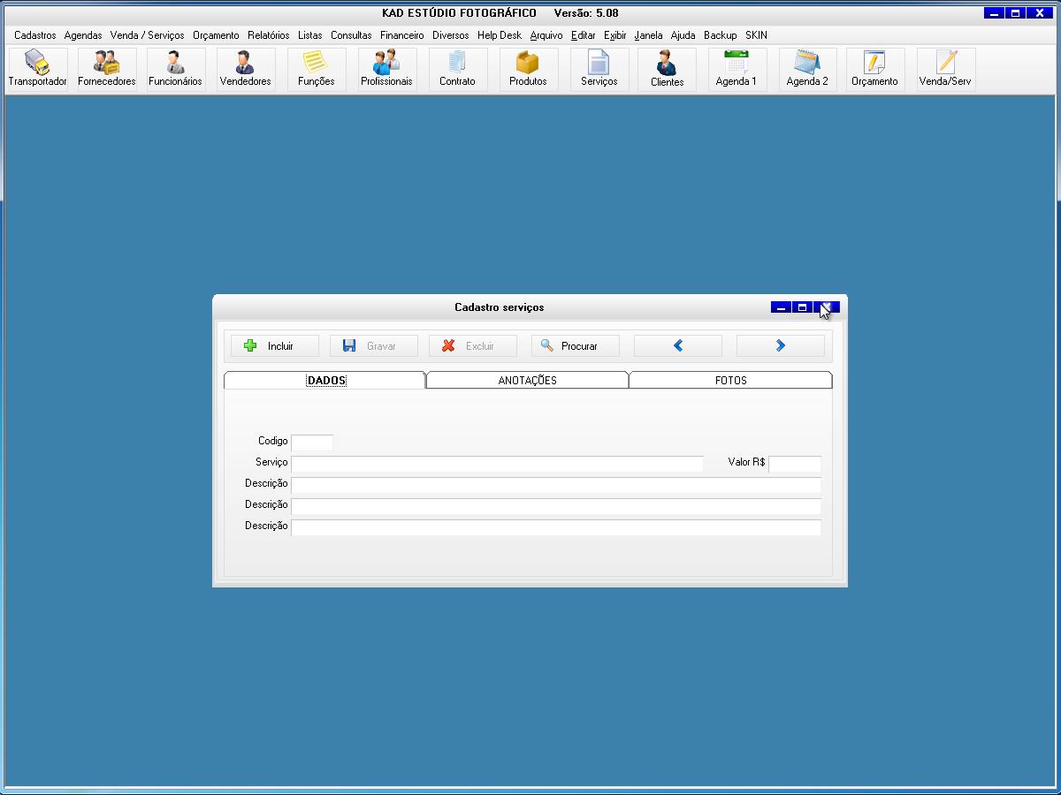Open the Financeiro menu

coord(402,35)
